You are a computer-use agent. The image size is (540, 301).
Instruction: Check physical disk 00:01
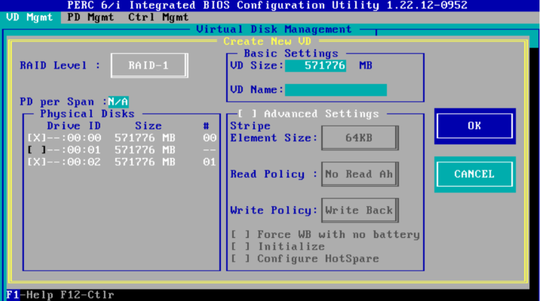(37, 150)
